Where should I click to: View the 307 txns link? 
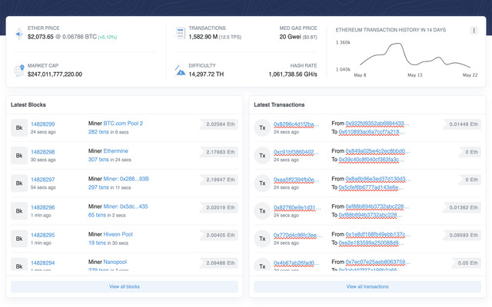(x=98, y=160)
